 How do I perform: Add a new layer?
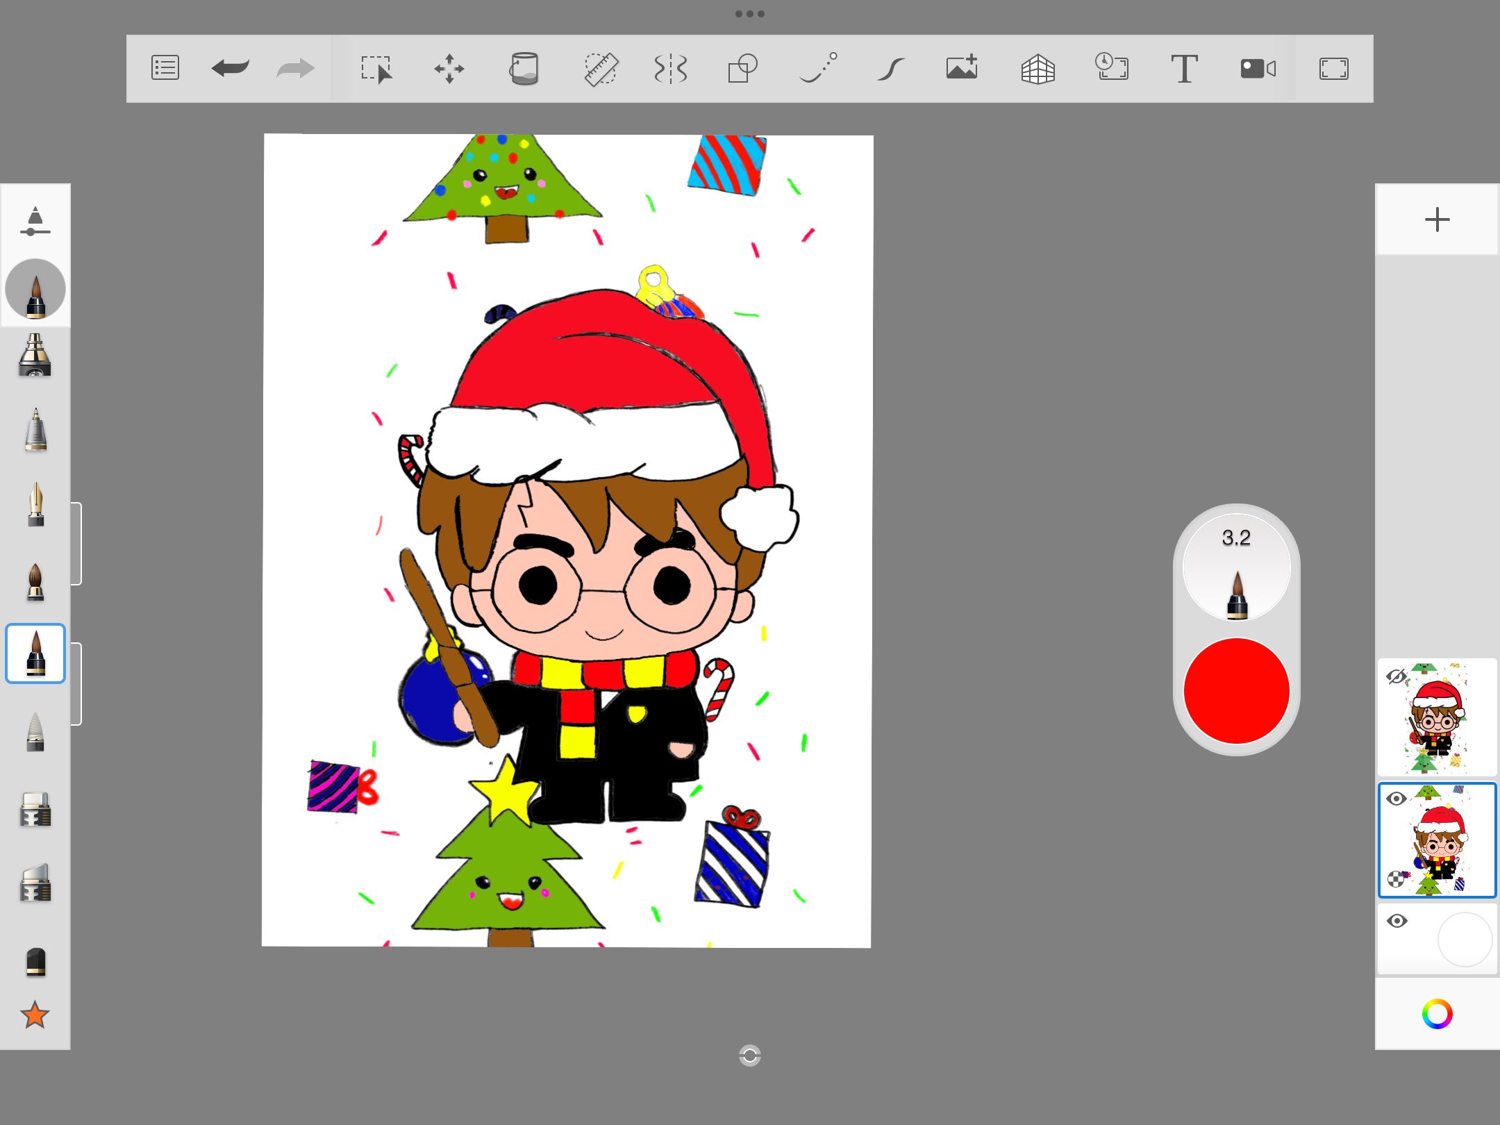coord(1437,220)
